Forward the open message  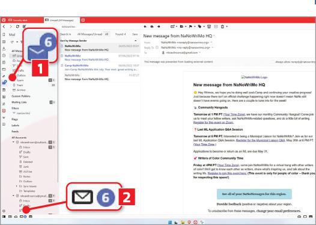tap(159, 26)
